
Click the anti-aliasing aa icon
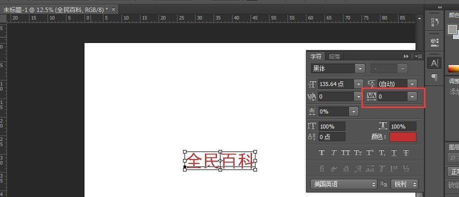pyautogui.click(x=384, y=184)
